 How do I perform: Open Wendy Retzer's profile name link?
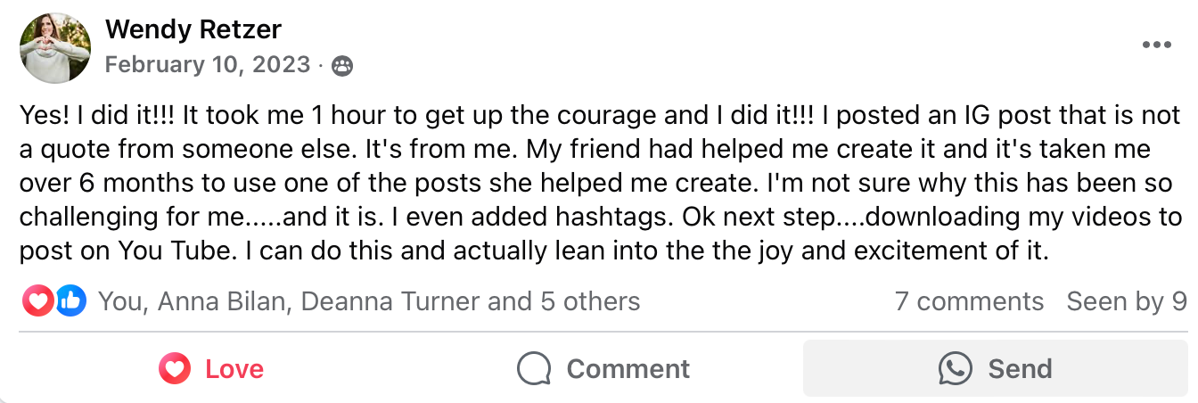tap(193, 29)
